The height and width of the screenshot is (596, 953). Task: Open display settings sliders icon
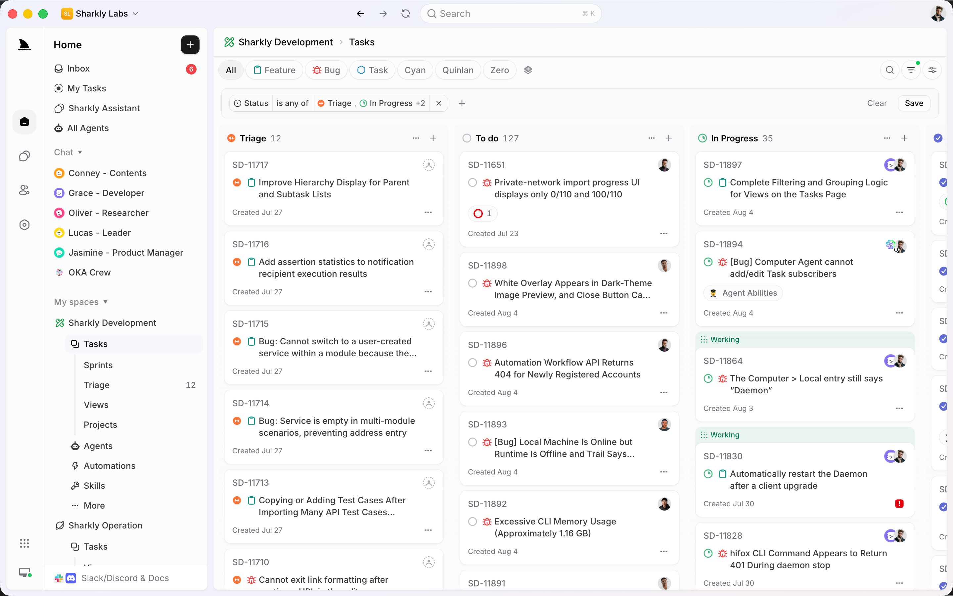tap(932, 70)
